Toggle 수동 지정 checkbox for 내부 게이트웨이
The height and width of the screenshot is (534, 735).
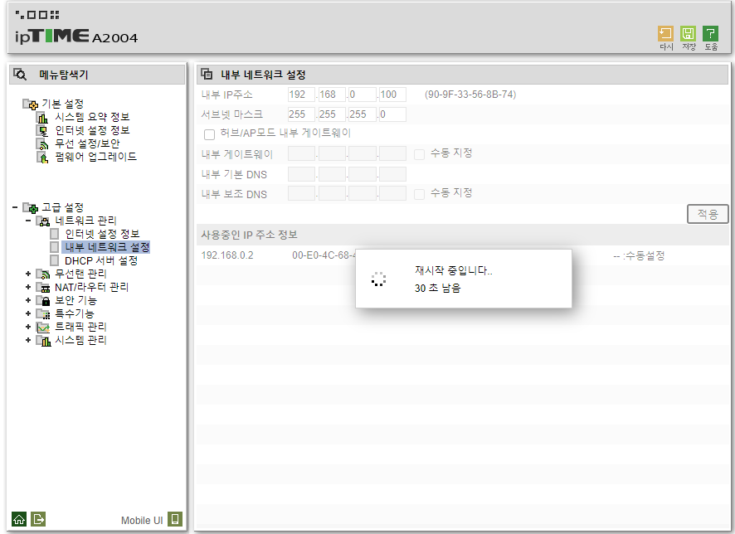[x=419, y=154]
